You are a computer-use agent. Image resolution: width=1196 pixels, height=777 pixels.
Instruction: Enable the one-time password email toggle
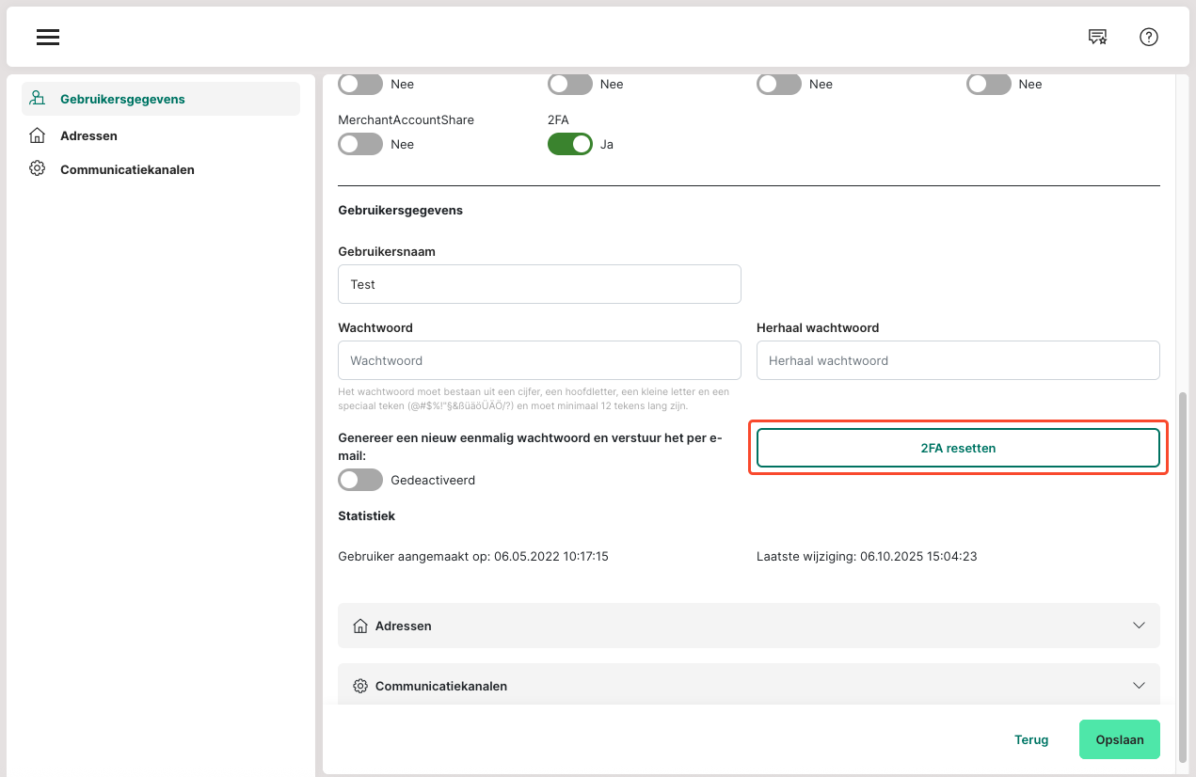pos(360,480)
